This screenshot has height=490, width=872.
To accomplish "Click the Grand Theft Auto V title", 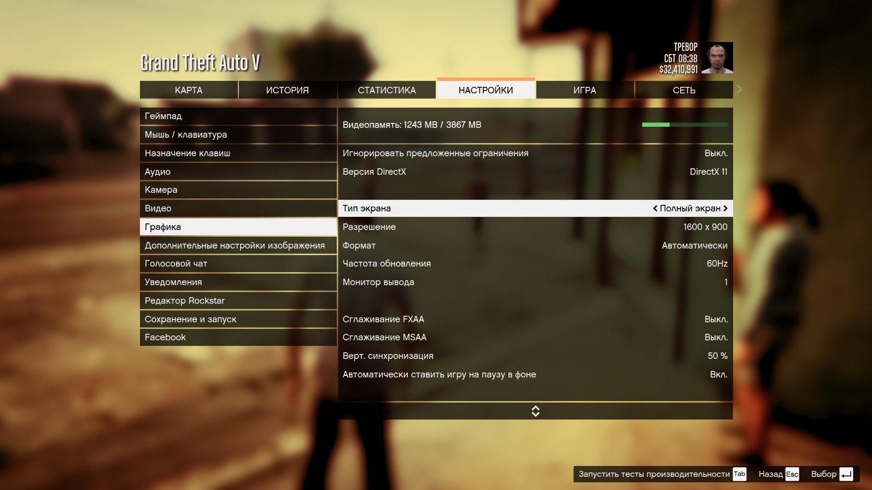I will coord(200,63).
